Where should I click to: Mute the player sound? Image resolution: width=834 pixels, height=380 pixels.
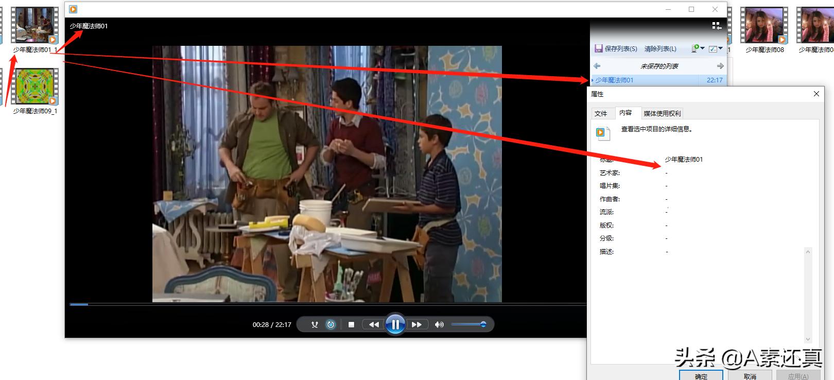pyautogui.click(x=439, y=325)
